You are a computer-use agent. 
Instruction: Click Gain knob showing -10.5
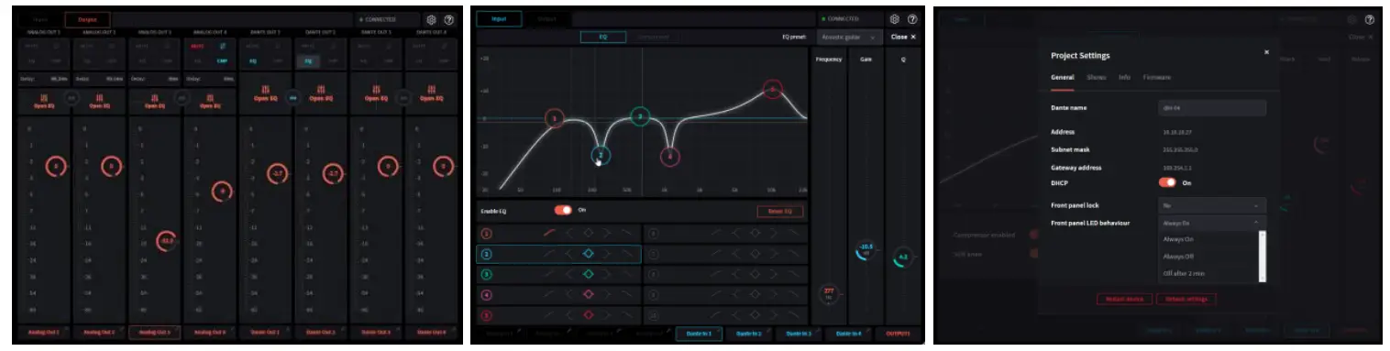coord(865,249)
